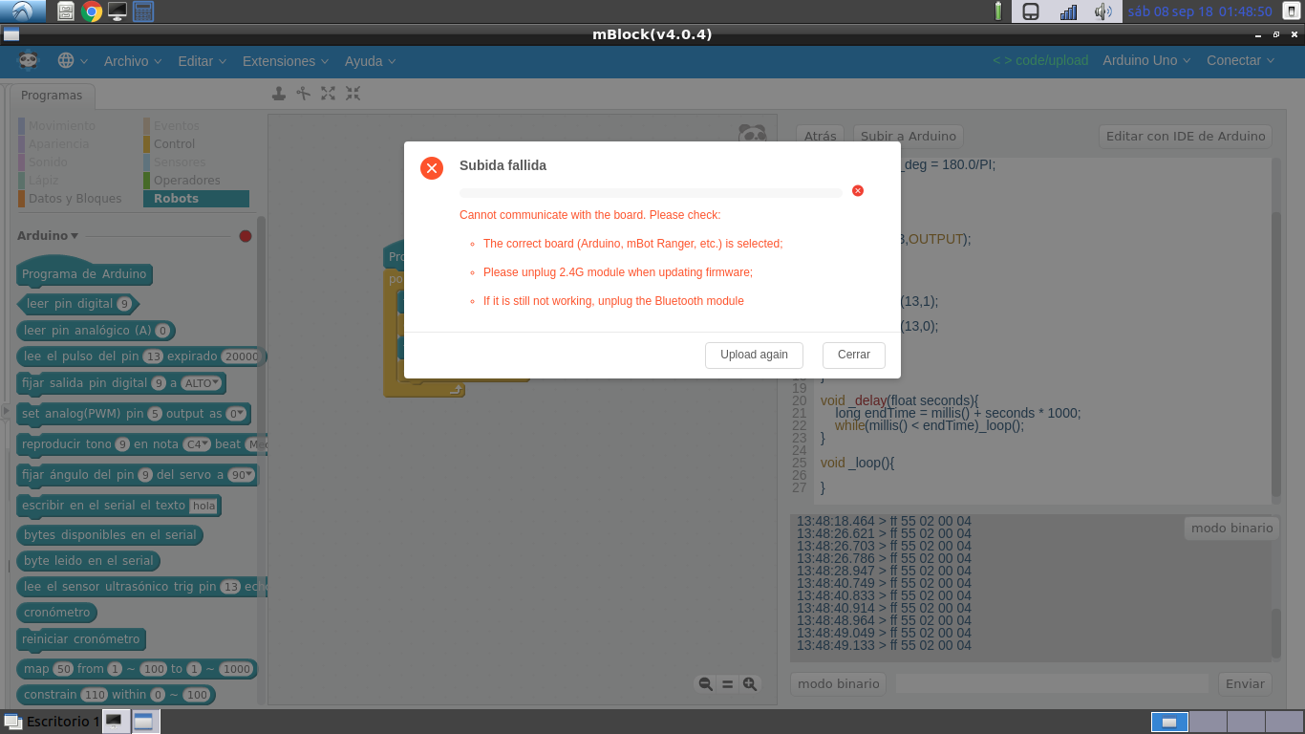Zoom out the script canvas
Screen dimensions: 1305x734
706,683
